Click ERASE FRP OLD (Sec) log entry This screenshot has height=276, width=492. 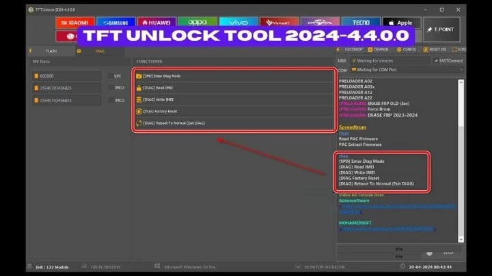(x=374, y=104)
